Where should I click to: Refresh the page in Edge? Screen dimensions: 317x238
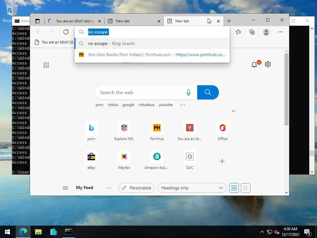pos(66,32)
